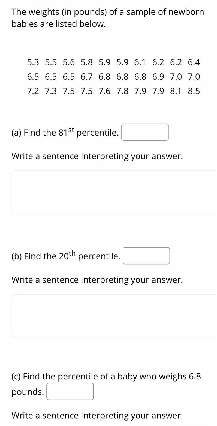Click the data value 7.2
Screen dimensions: 217x426
click(33, 91)
